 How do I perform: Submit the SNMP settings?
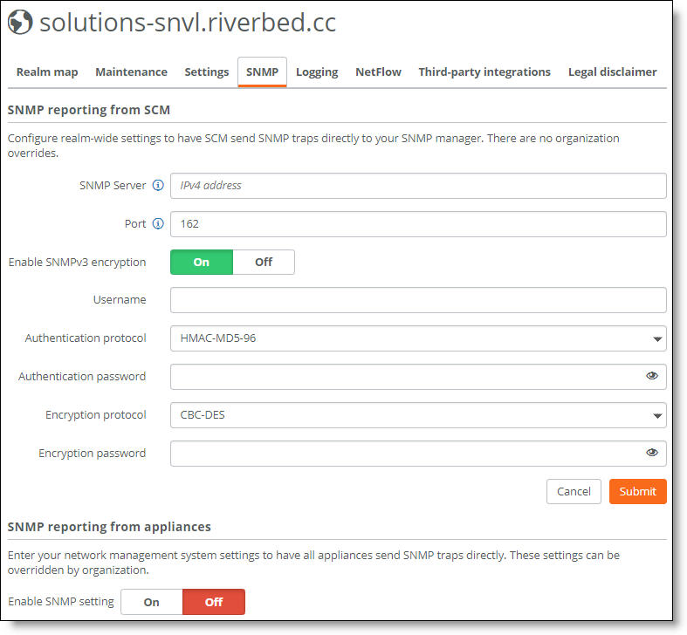point(638,491)
